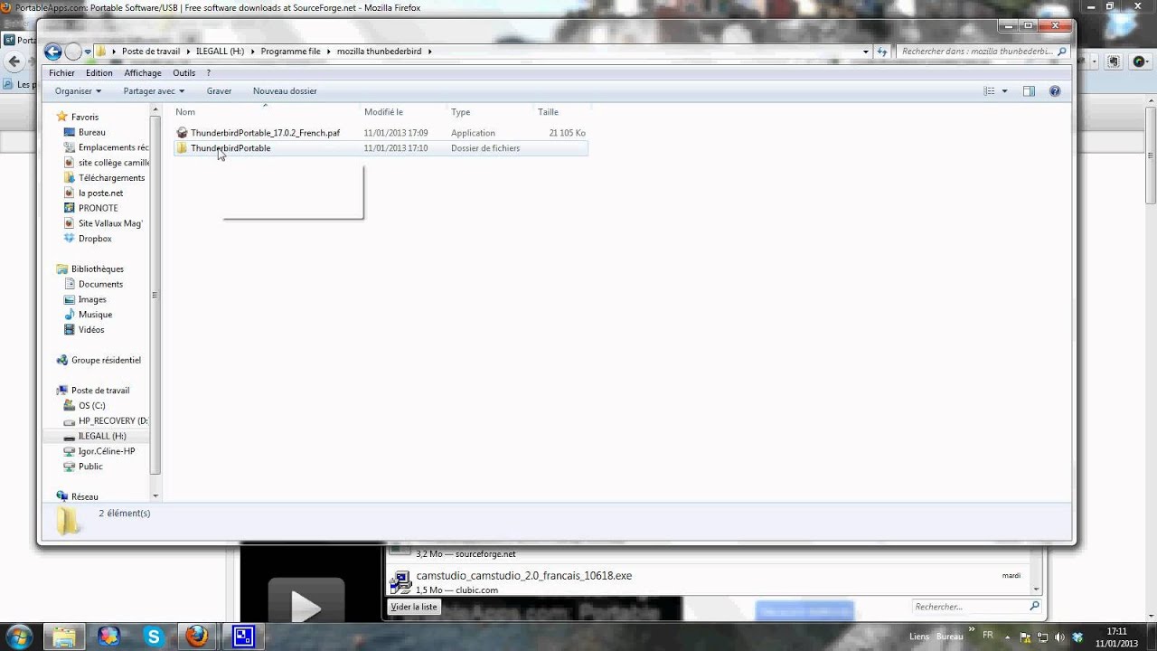1157x651 pixels.
Task: Click the Explorer forward arrow button
Action: 73,52
